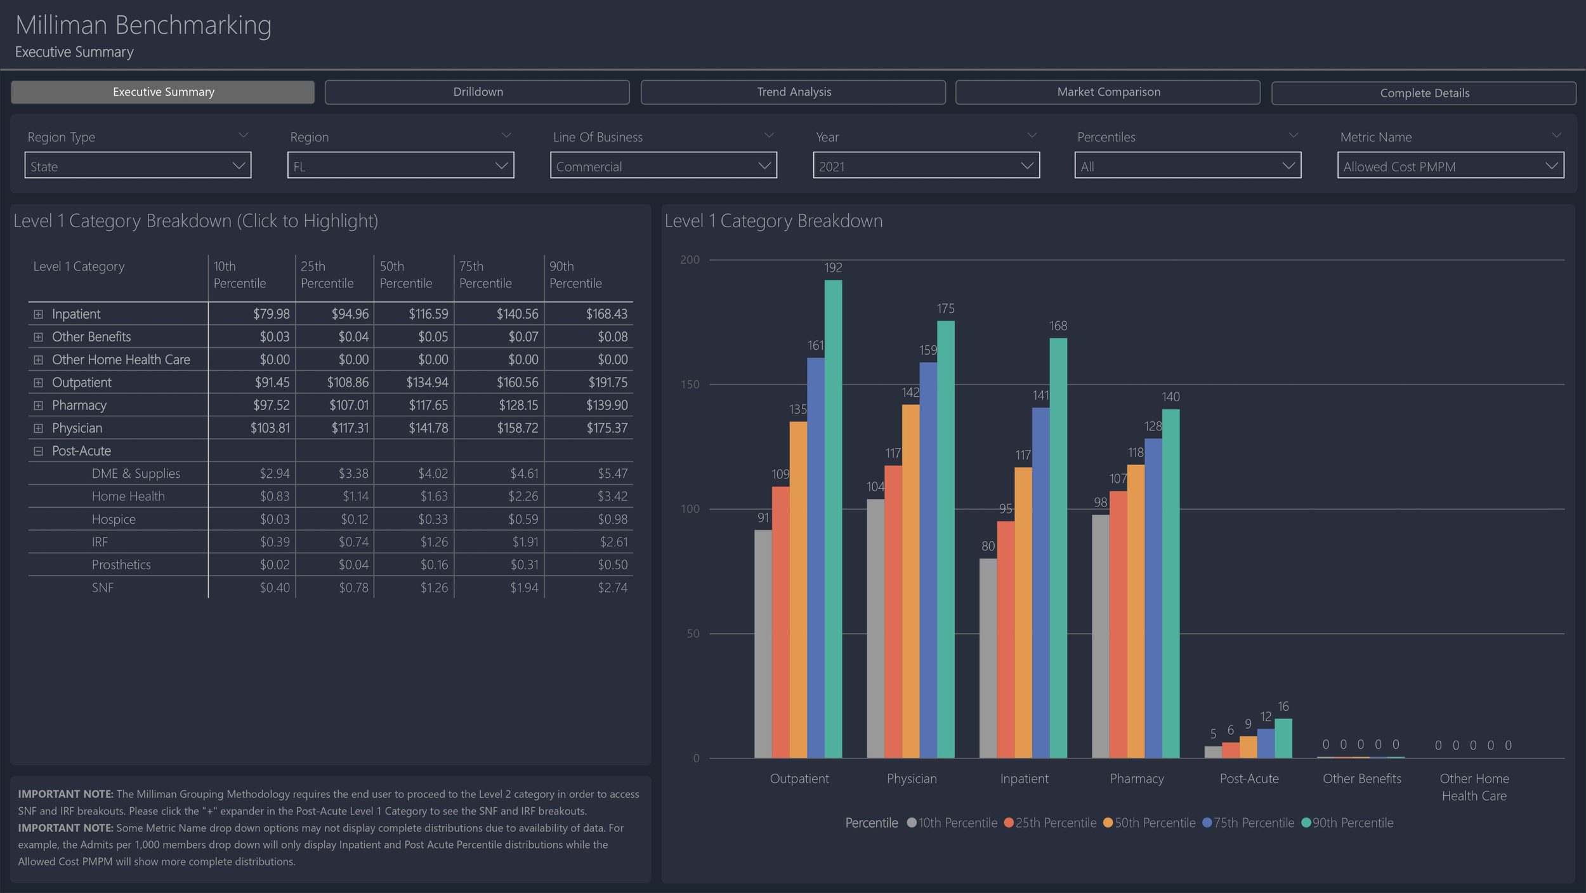The width and height of the screenshot is (1586, 893).
Task: Open the Complete Details page
Action: click(x=1424, y=93)
